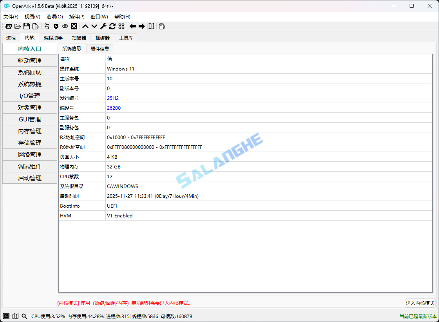Viewport: 439px width, 322px height.
Task: Open About via the beer mug icon
Action: pyautogui.click(x=162, y=26)
